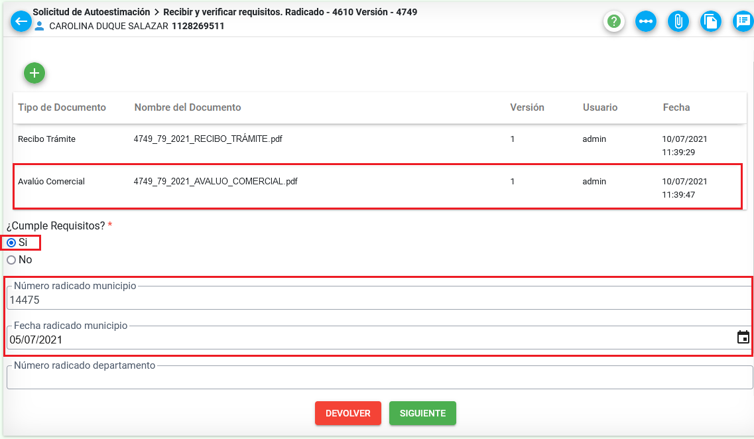Select the Si radio option
The image size is (754, 439).
point(11,243)
